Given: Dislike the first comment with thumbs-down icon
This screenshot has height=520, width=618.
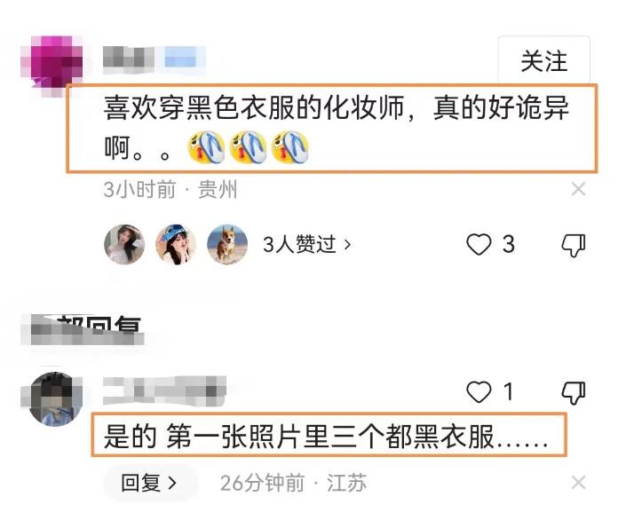Looking at the screenshot, I should [574, 245].
